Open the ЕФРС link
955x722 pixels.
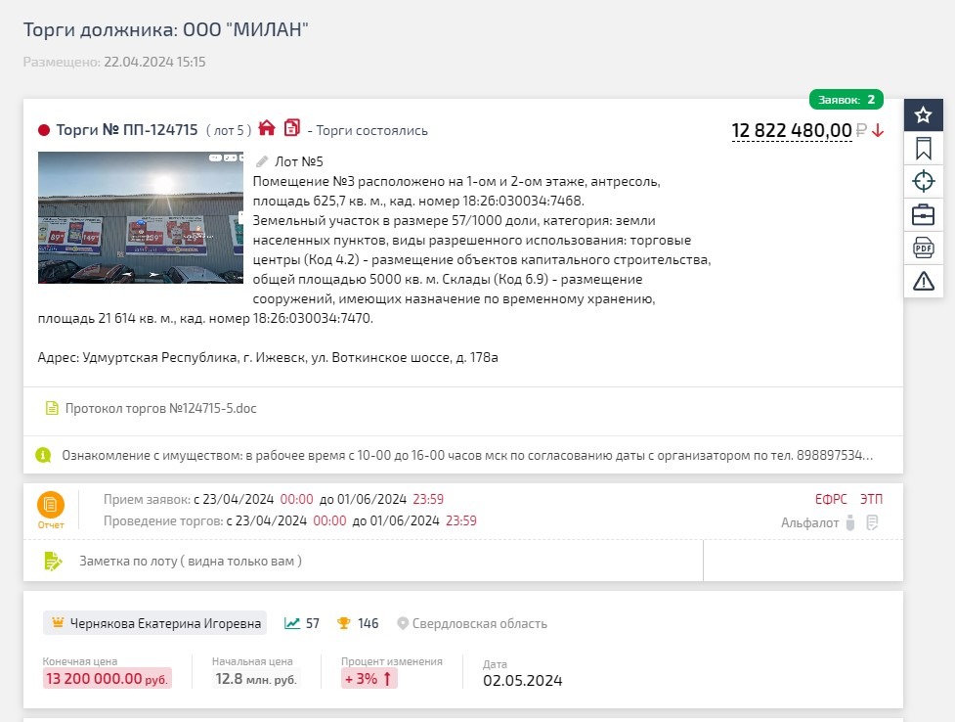831,499
